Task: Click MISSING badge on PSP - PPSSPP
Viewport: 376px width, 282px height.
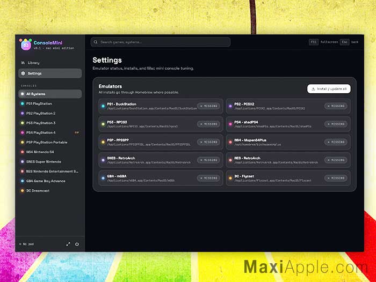Action: [208, 142]
